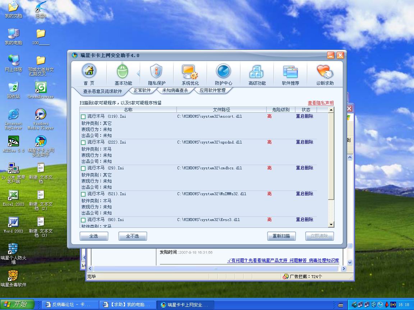Open 我的电脑 desktop icon

(13, 36)
